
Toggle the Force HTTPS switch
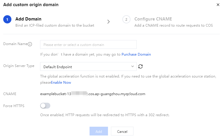pos(45,106)
